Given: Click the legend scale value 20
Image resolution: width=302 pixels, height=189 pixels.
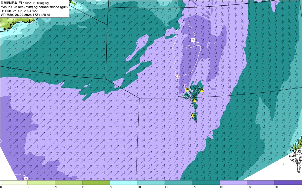Looking at the screenshot, I should [x=276, y=187].
